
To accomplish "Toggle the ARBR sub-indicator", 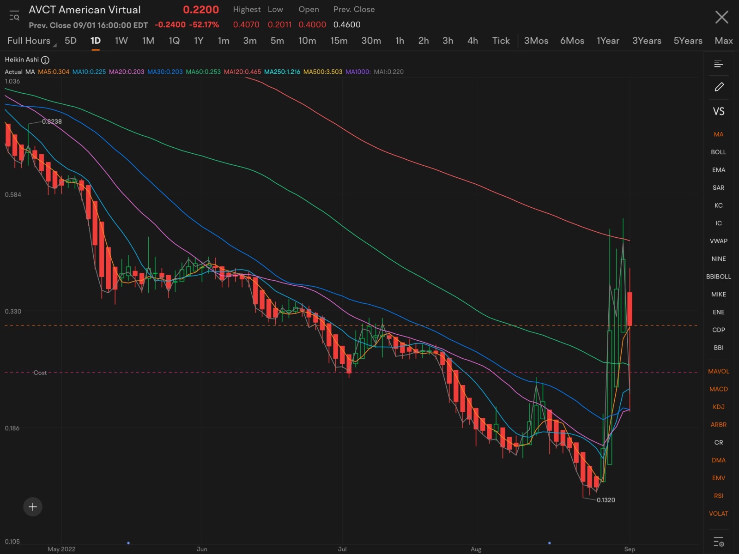I will (x=719, y=425).
